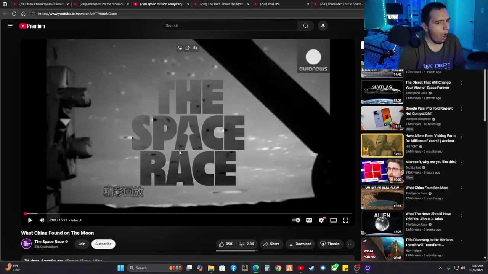This screenshot has width=488, height=274.
Task: Open The Space Race channel avatar
Action: pos(26,244)
